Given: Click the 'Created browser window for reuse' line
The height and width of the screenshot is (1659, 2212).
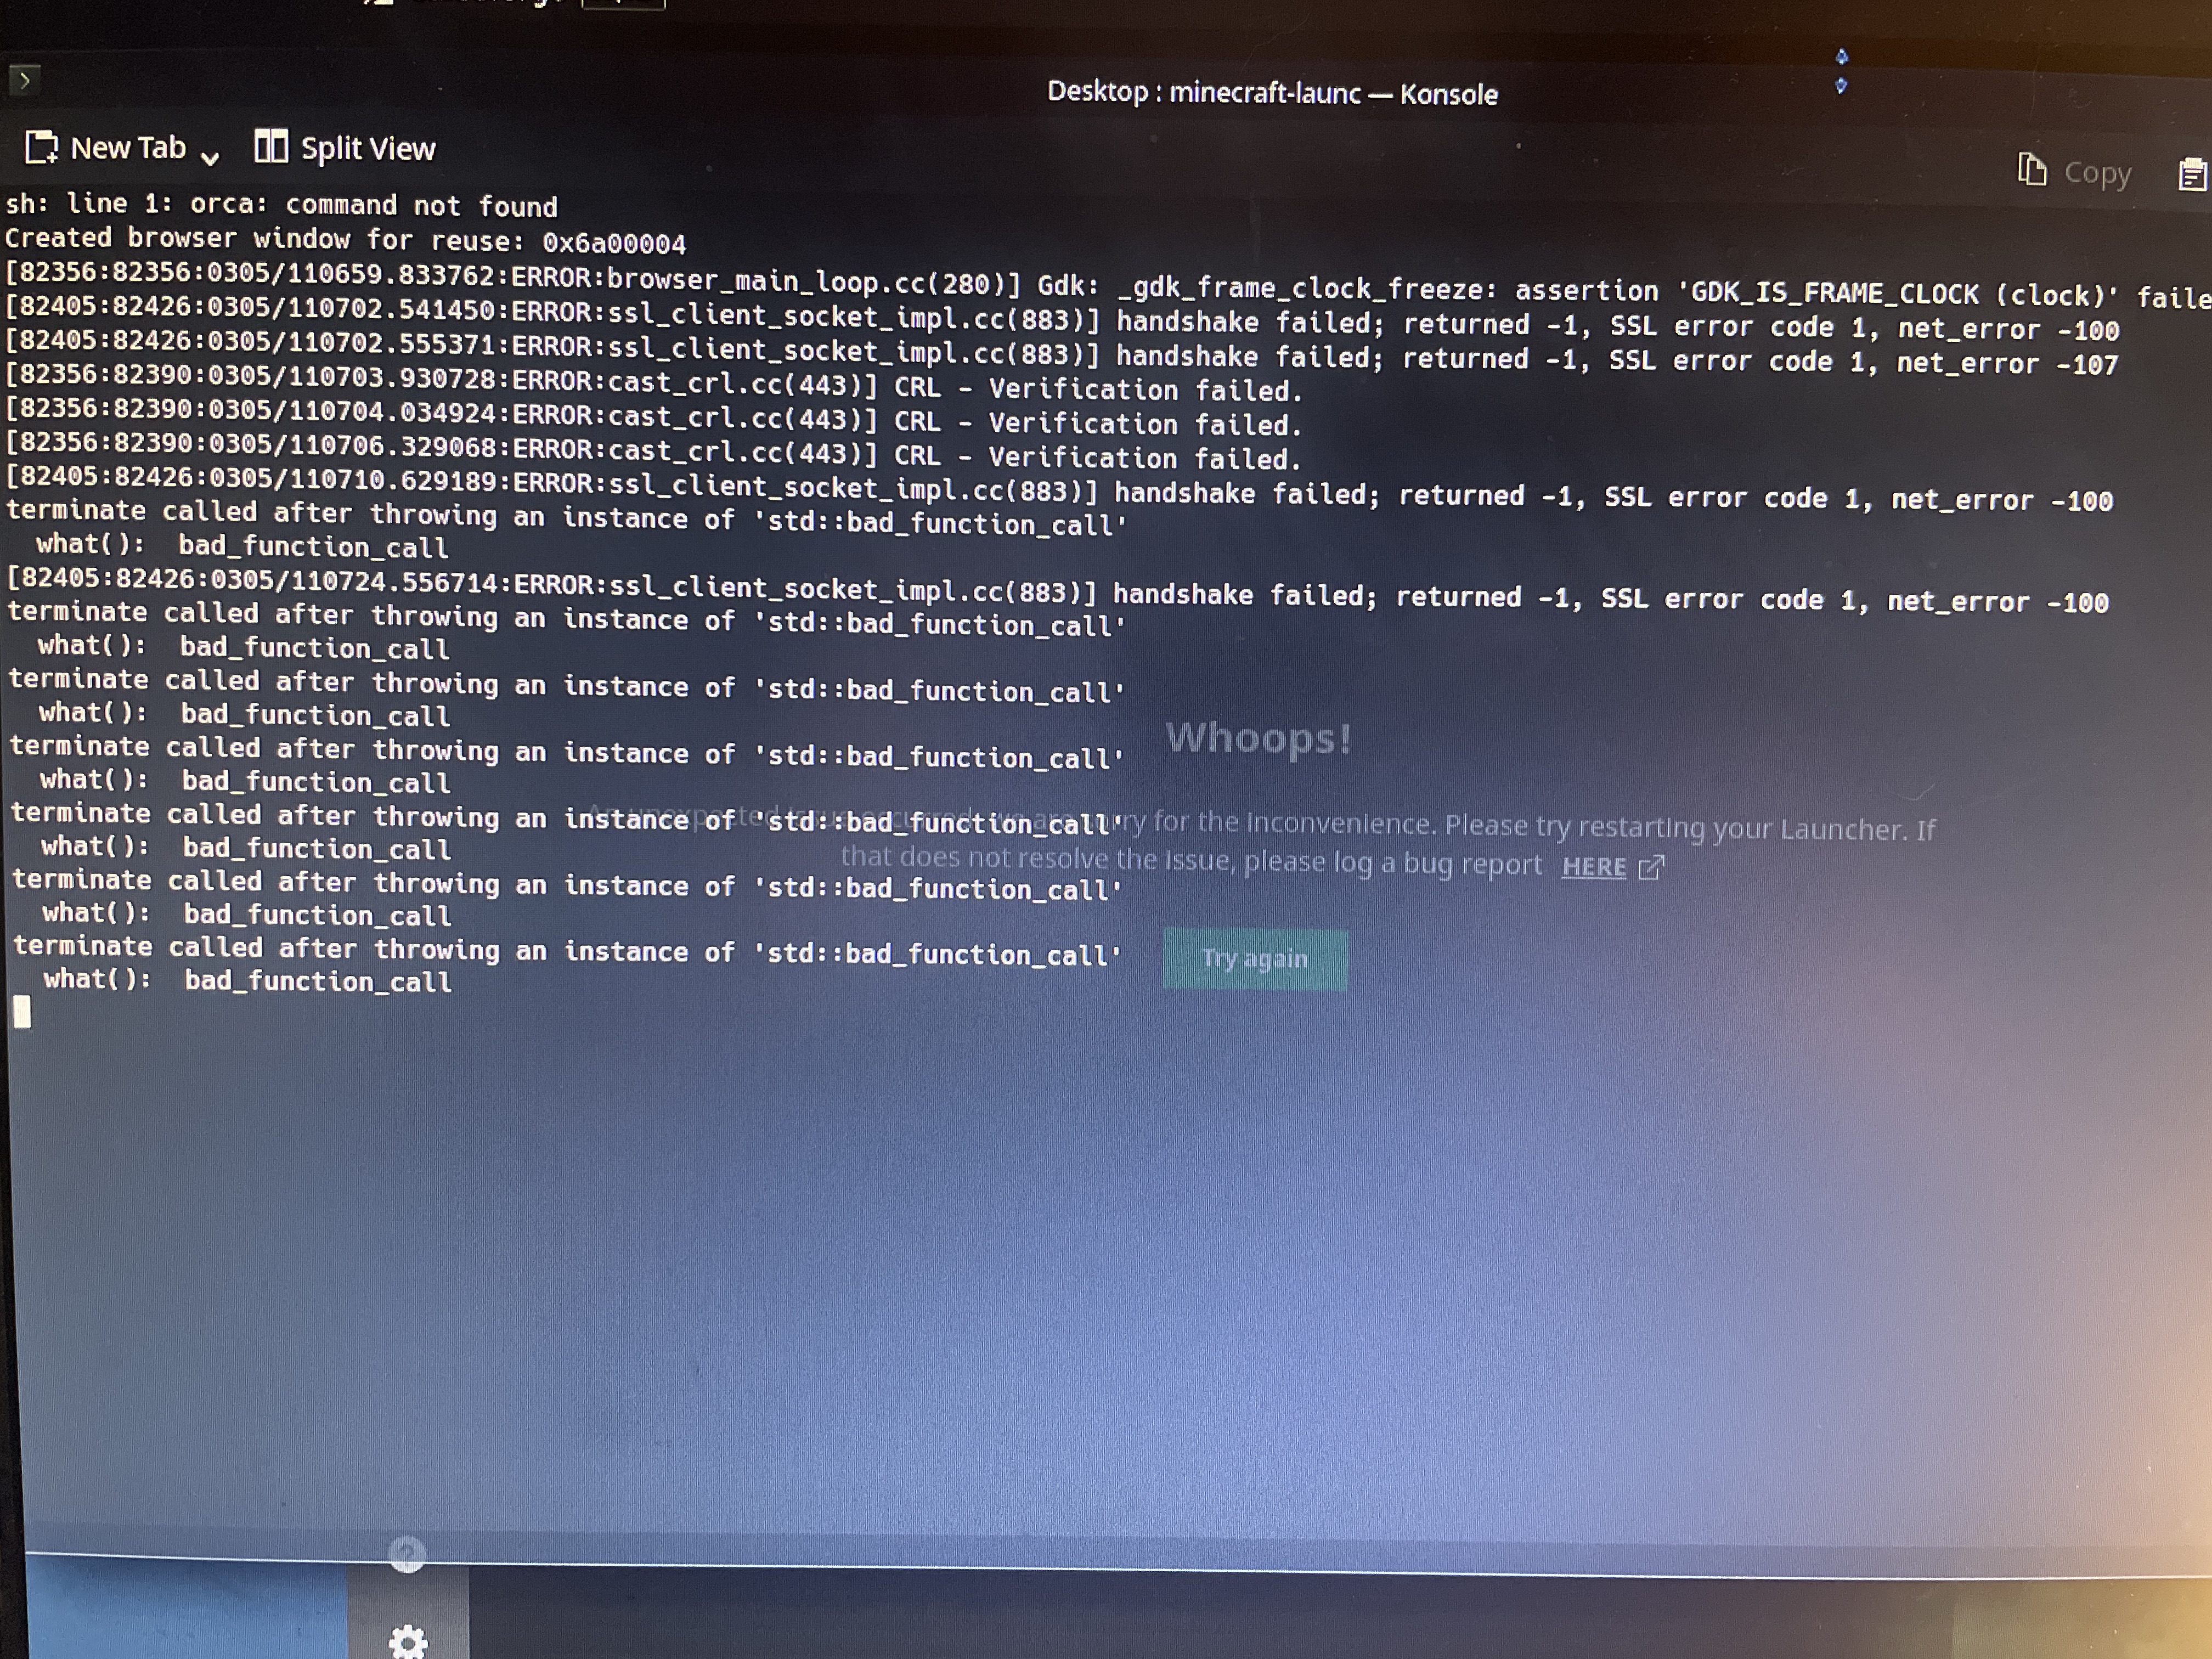Looking at the screenshot, I should 345,240.
